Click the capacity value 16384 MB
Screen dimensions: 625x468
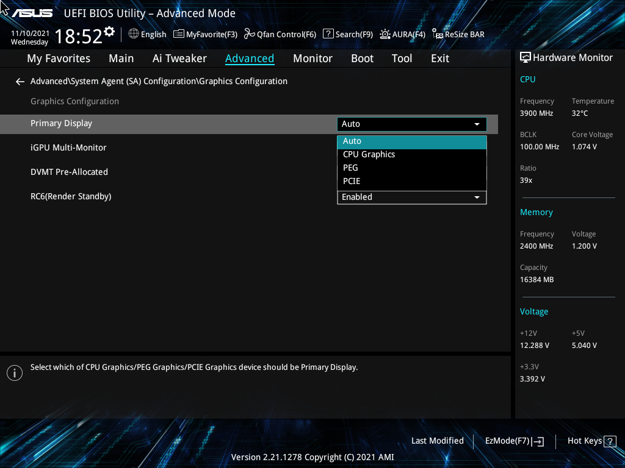536,280
